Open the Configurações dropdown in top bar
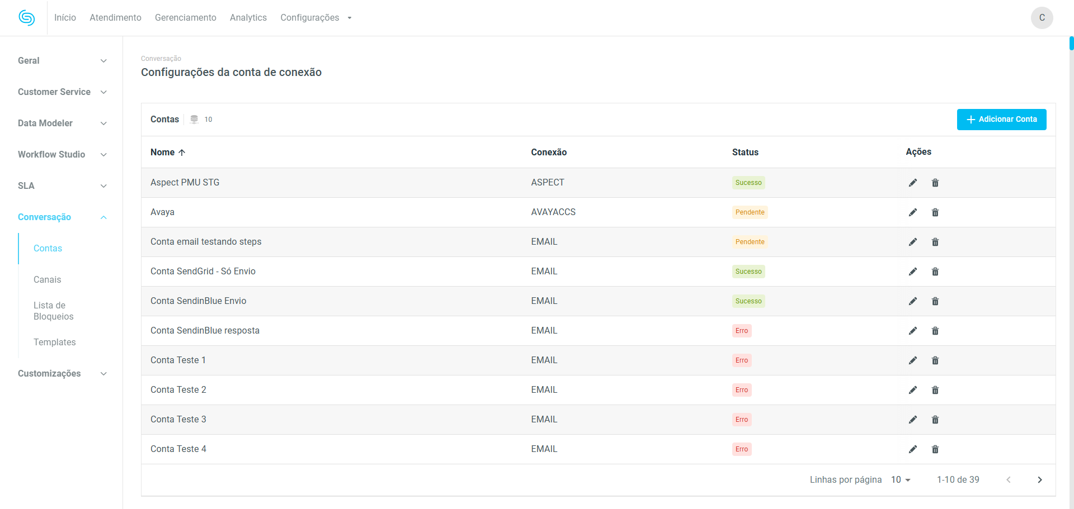The height and width of the screenshot is (509, 1074). click(x=315, y=18)
